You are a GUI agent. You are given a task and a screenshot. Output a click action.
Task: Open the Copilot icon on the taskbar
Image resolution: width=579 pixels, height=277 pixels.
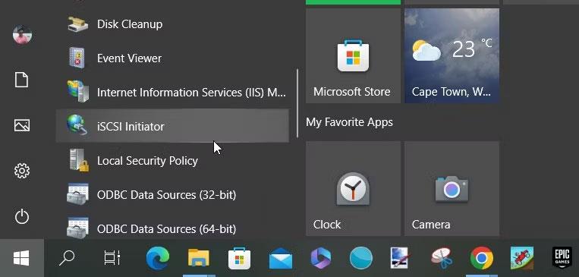320,258
